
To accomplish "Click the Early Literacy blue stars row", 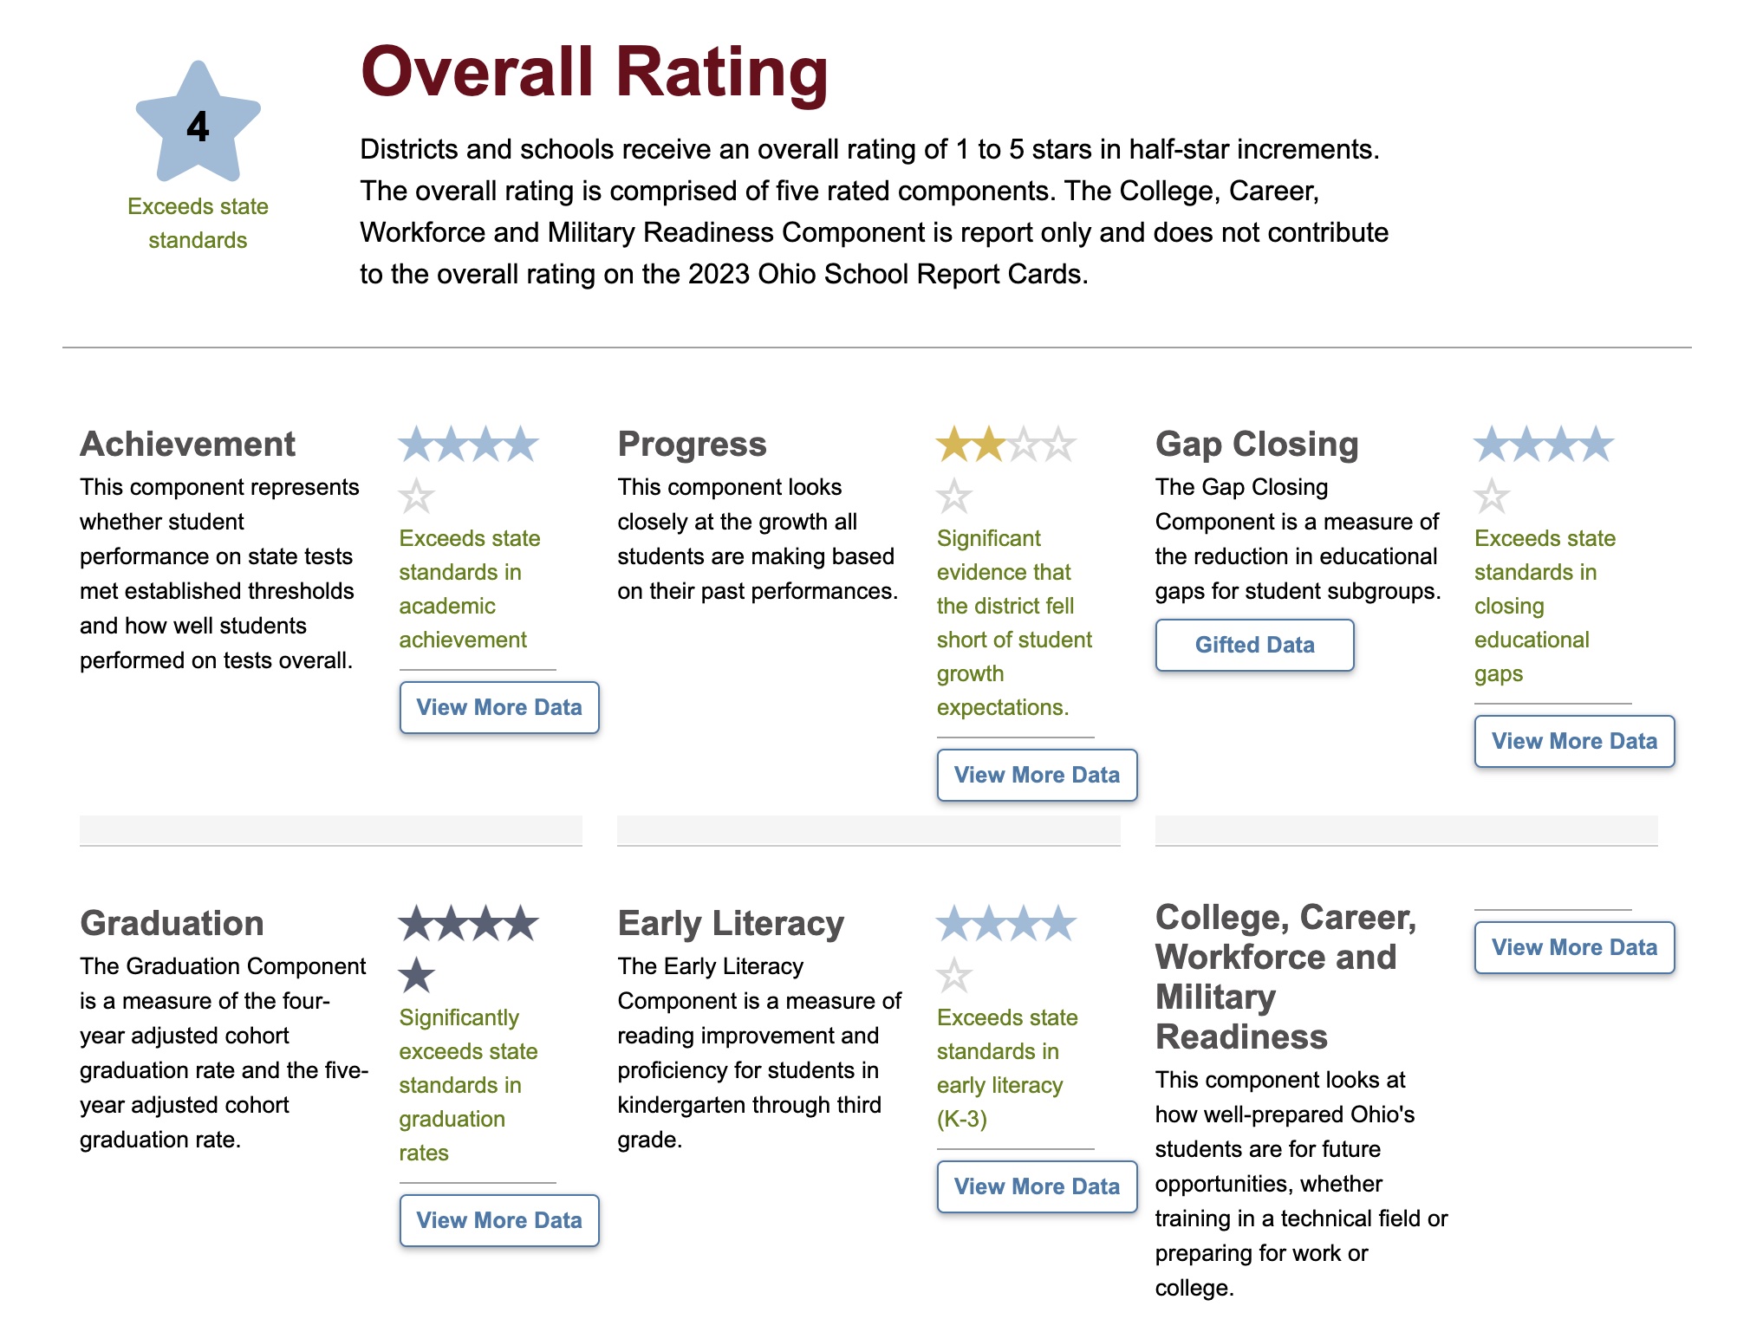I will coord(1006,924).
